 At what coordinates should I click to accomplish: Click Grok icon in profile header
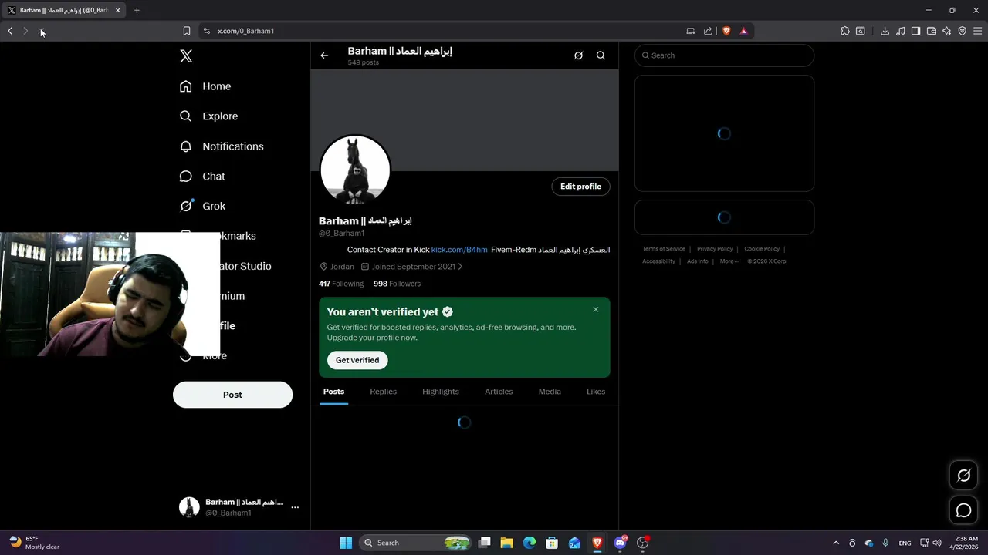tap(578, 55)
